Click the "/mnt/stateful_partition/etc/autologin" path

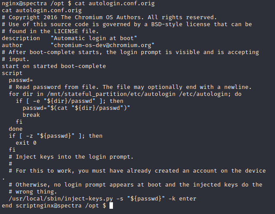click(111, 94)
